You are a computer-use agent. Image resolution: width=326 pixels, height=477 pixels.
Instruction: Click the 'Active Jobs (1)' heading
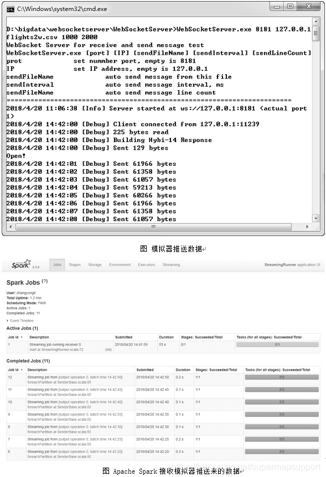click(x=22, y=328)
